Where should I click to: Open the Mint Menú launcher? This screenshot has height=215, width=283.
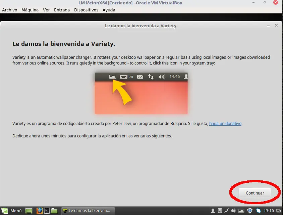click(x=12, y=211)
